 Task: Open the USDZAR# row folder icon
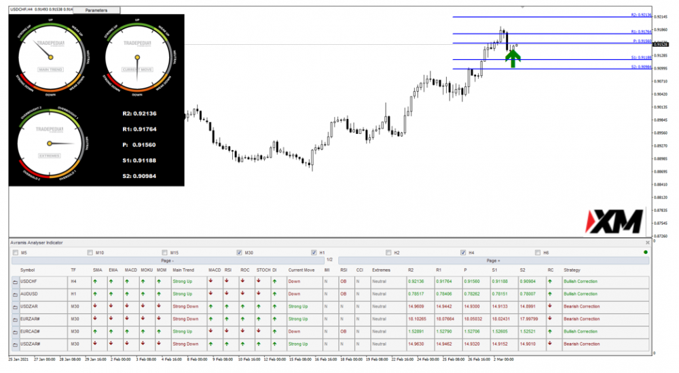click(15, 345)
